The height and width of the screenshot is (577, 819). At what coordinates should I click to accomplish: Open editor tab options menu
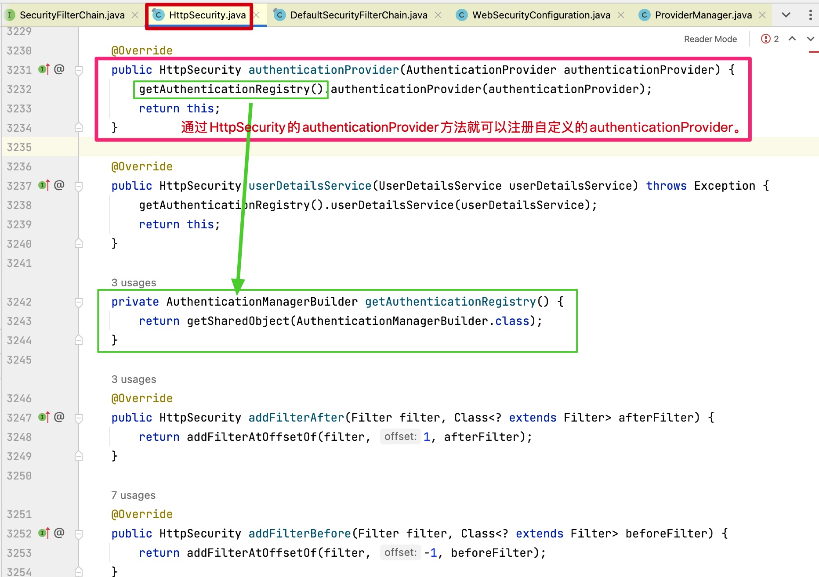810,15
